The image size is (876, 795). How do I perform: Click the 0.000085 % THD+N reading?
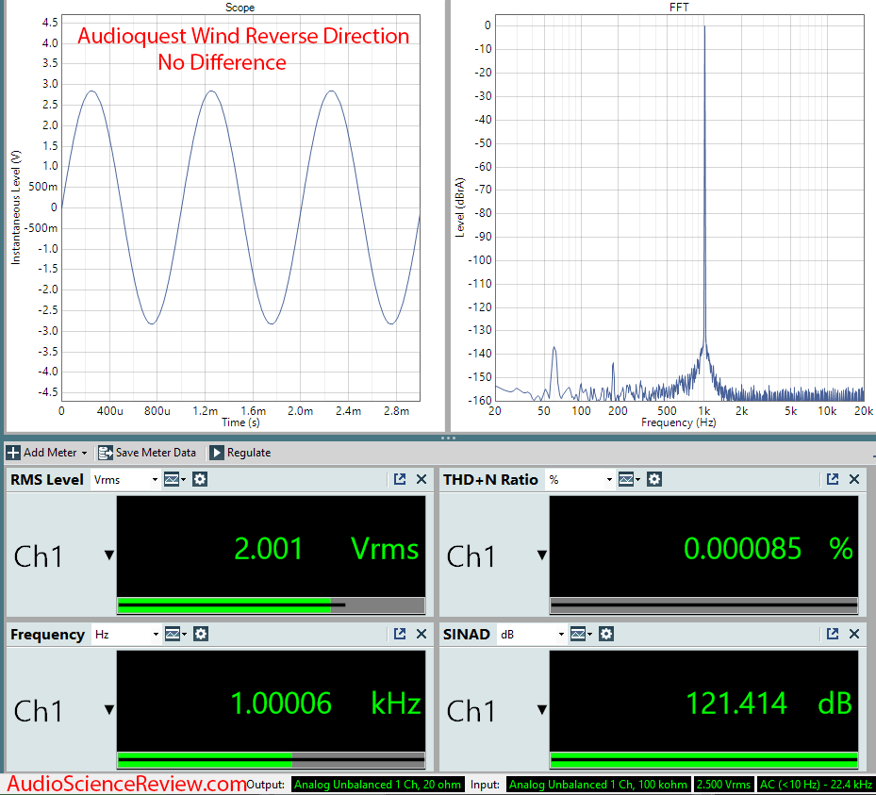[x=704, y=547]
